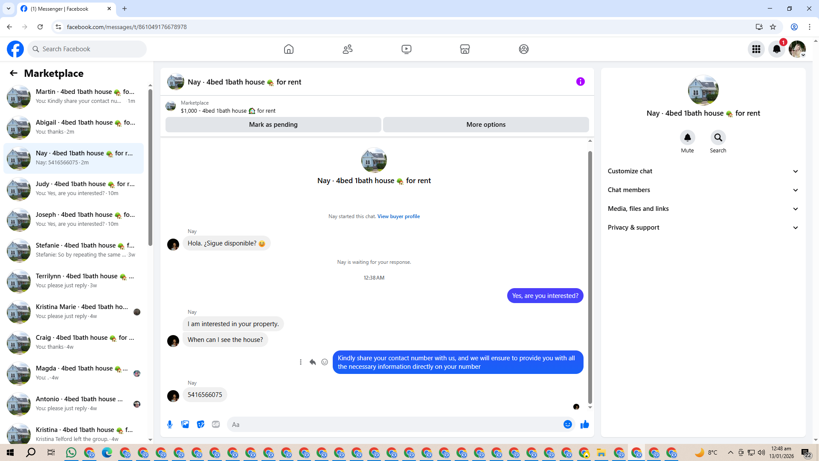Image resolution: width=819 pixels, height=461 pixels.
Task: Open WhatsApp from Windows taskbar
Action: coord(71,452)
